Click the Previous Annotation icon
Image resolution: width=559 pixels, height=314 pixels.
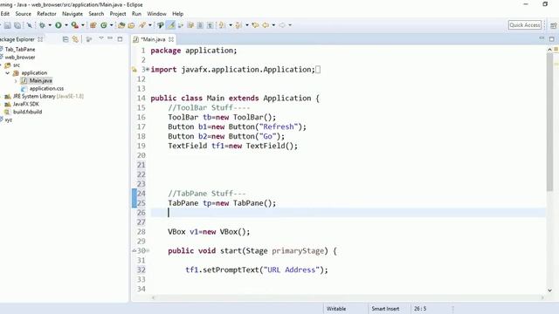tap(238, 25)
